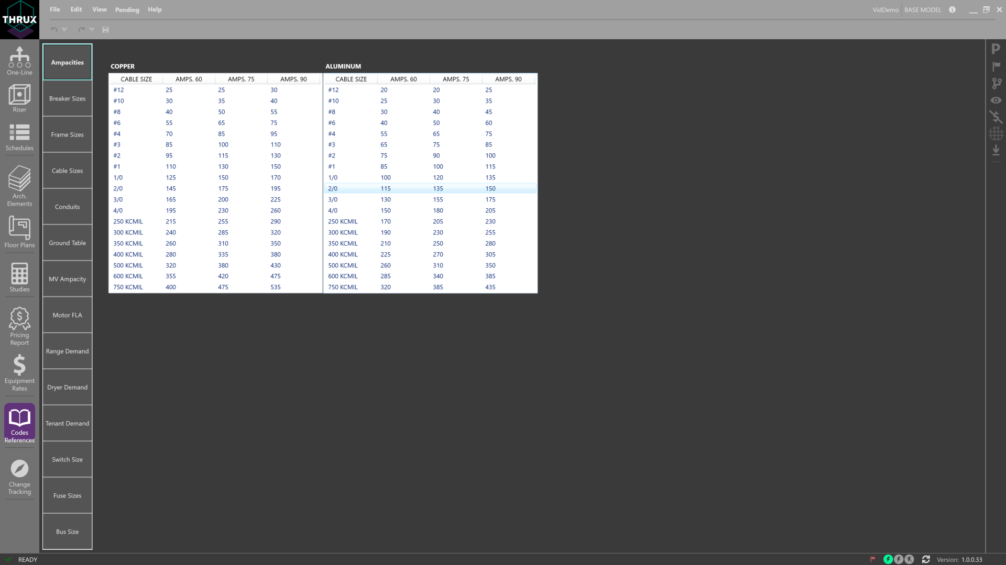This screenshot has height=565, width=1006.
Task: Click the undo arrow icon
Action: pyautogui.click(x=54, y=30)
